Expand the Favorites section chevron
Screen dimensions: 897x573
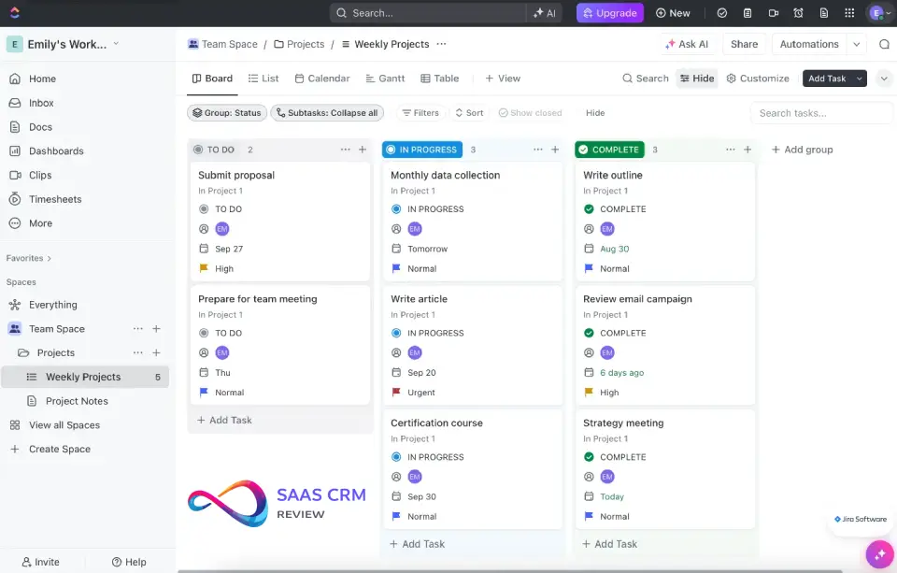pos(50,258)
